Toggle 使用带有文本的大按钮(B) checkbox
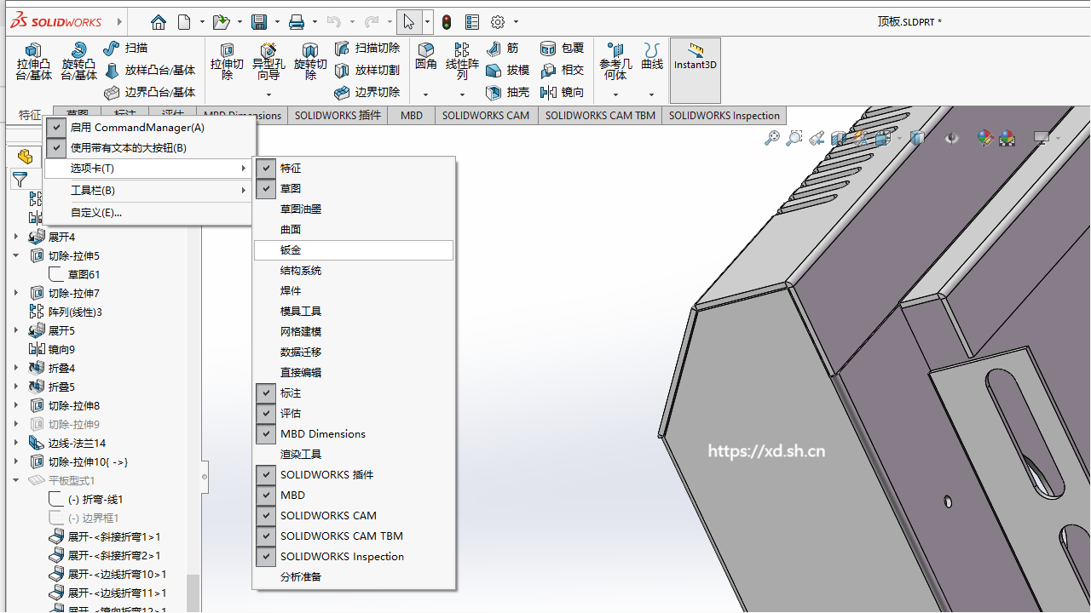The width and height of the screenshot is (1091, 613). coord(128,148)
